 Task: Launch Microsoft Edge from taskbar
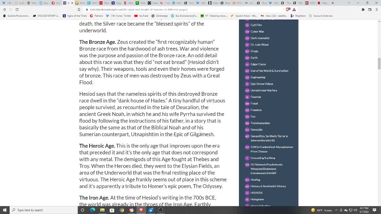pyautogui.click(x=93, y=210)
